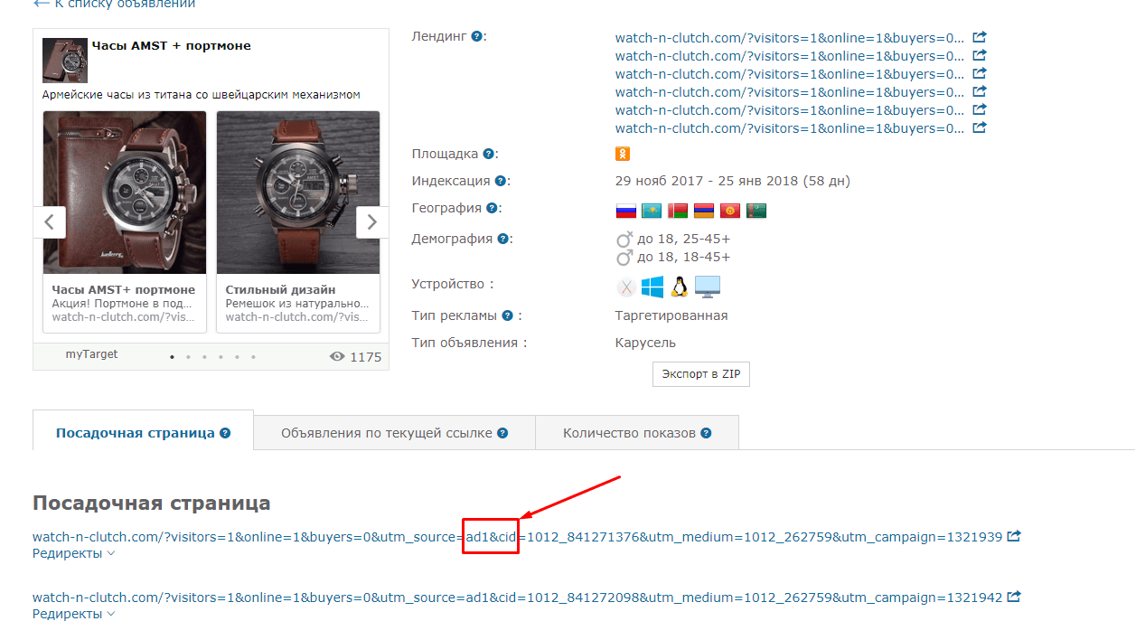Click the female gender symbol in Demography

coord(624,240)
